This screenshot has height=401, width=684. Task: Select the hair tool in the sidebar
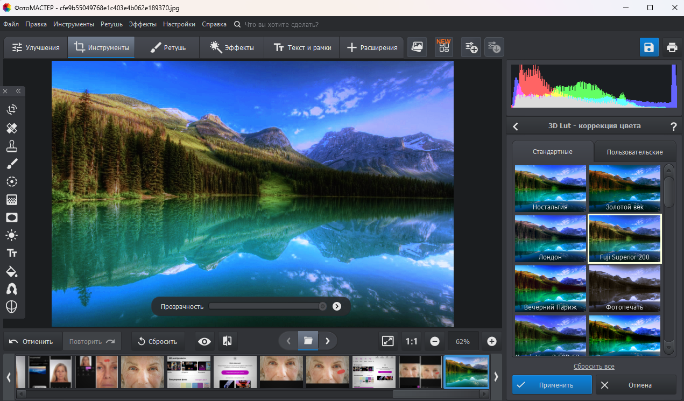point(12,289)
